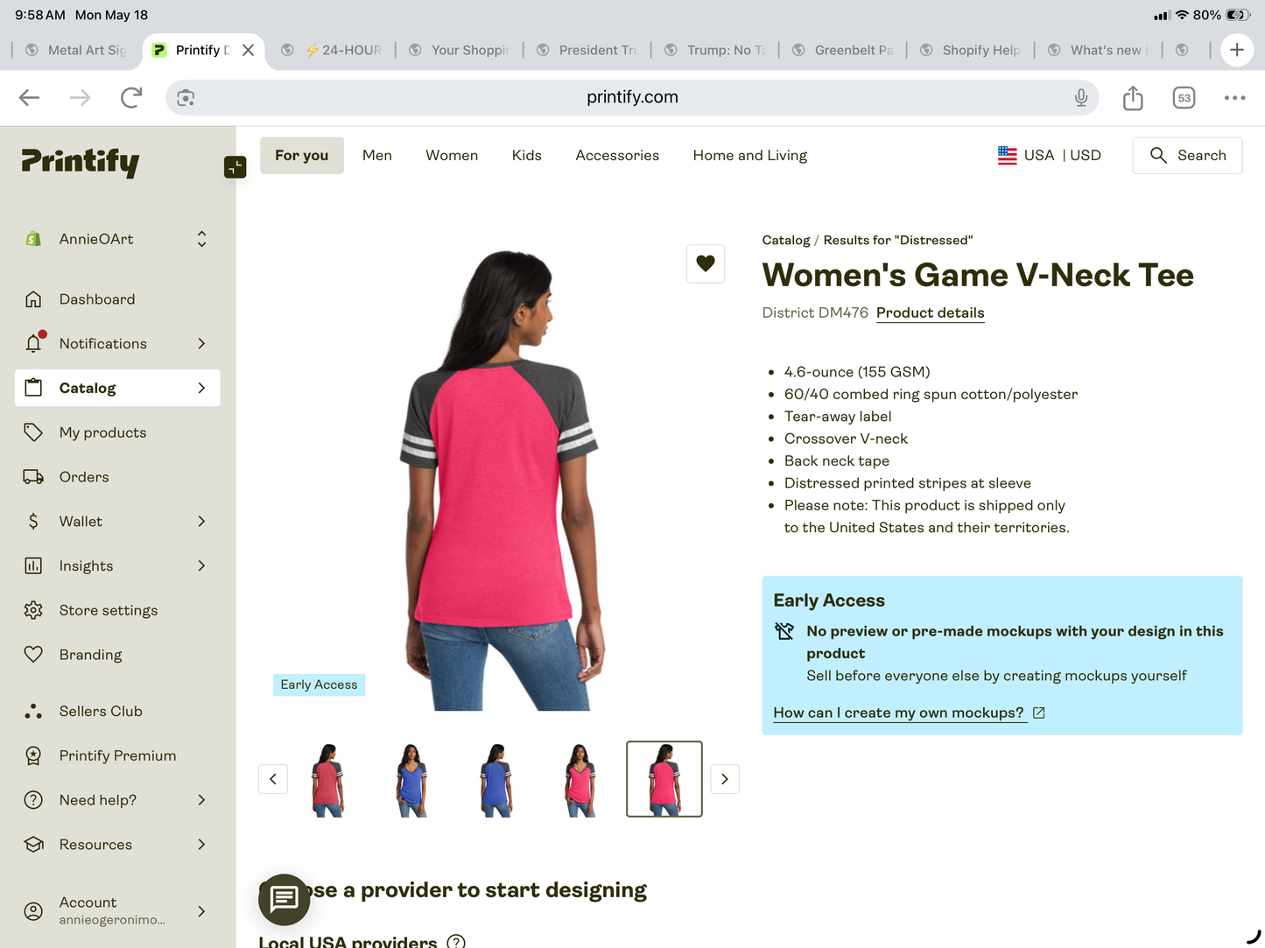Open the AnnieOArt store switcher

(117, 239)
